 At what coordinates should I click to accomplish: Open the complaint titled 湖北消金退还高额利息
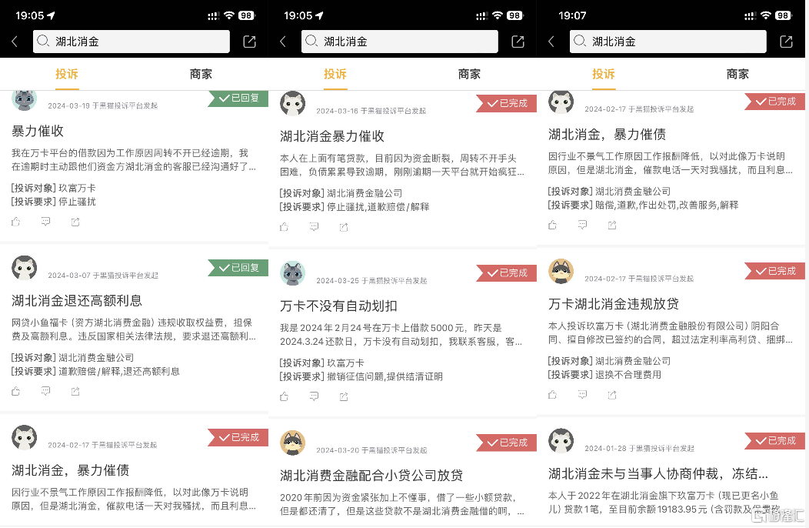point(77,301)
